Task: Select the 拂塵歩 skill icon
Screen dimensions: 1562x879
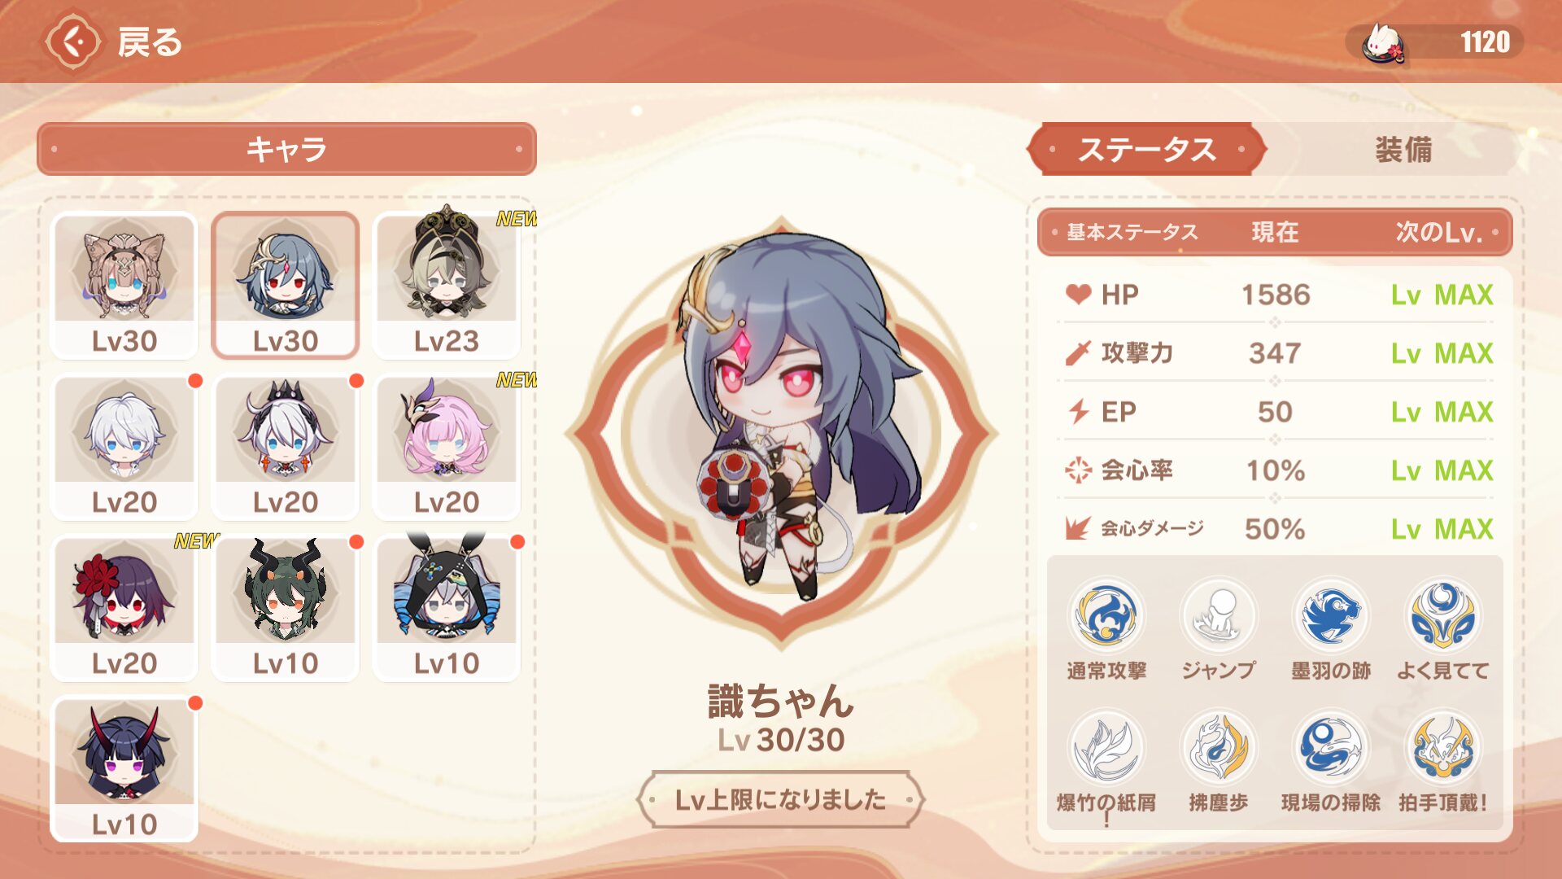Action: click(1219, 747)
